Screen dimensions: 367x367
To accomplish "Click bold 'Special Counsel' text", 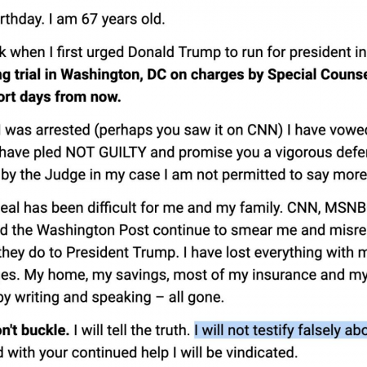I will tap(317, 75).
